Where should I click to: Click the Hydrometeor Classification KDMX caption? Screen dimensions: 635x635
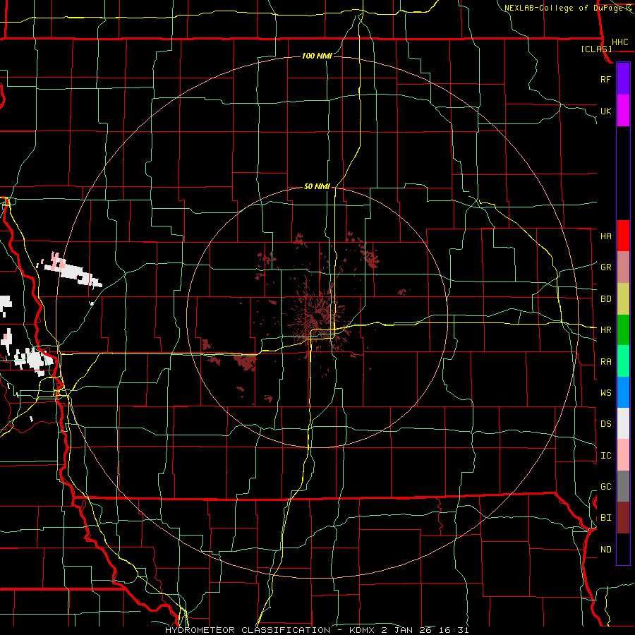[x=317, y=630]
